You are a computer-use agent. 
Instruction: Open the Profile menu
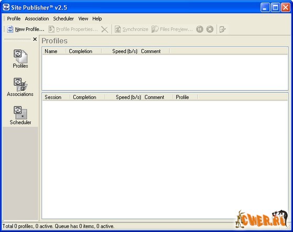pos(14,19)
